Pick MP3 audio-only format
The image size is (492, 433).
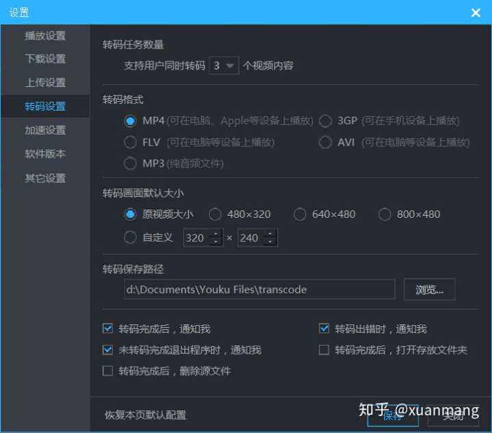(131, 163)
